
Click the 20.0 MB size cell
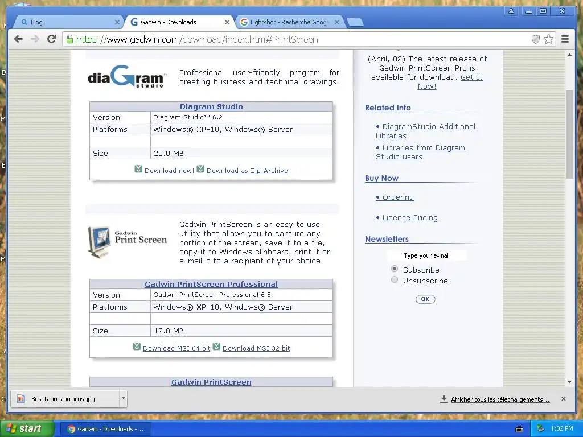pyautogui.click(x=241, y=153)
